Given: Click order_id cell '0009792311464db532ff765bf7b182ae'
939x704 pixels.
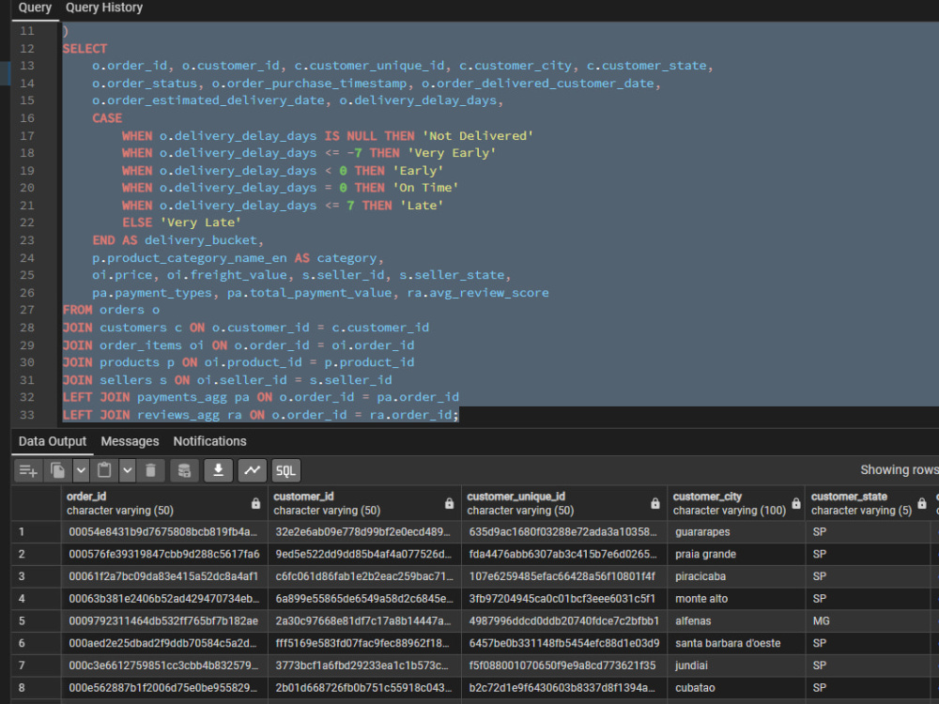Looking at the screenshot, I should [164, 621].
